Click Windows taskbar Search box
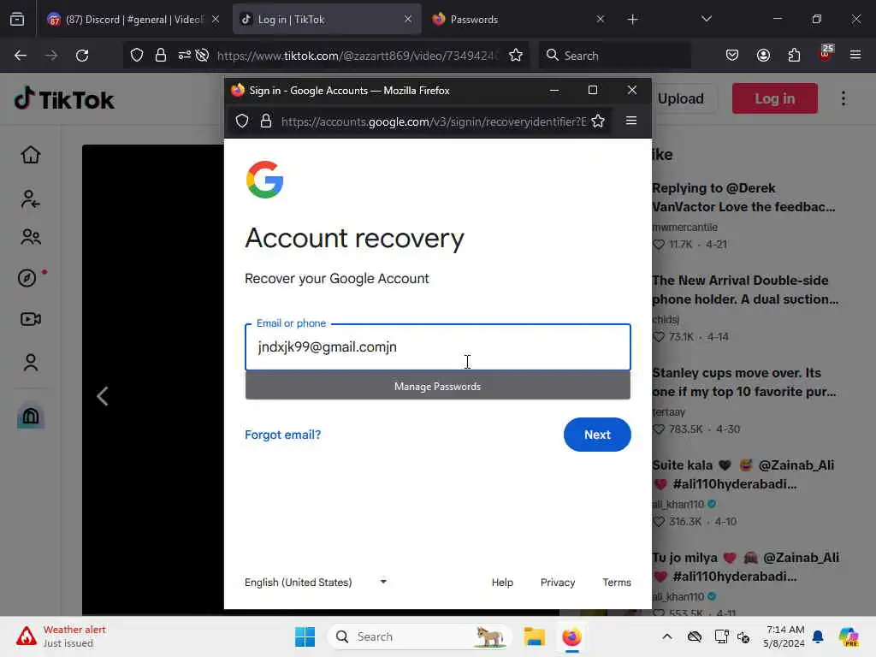The image size is (876, 657). pyautogui.click(x=419, y=636)
